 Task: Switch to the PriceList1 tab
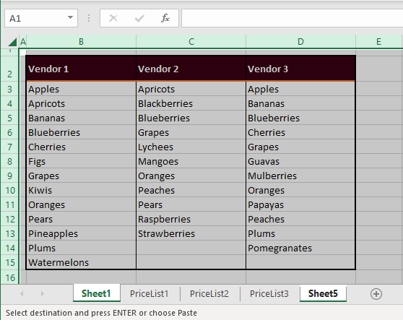pyautogui.click(x=149, y=293)
